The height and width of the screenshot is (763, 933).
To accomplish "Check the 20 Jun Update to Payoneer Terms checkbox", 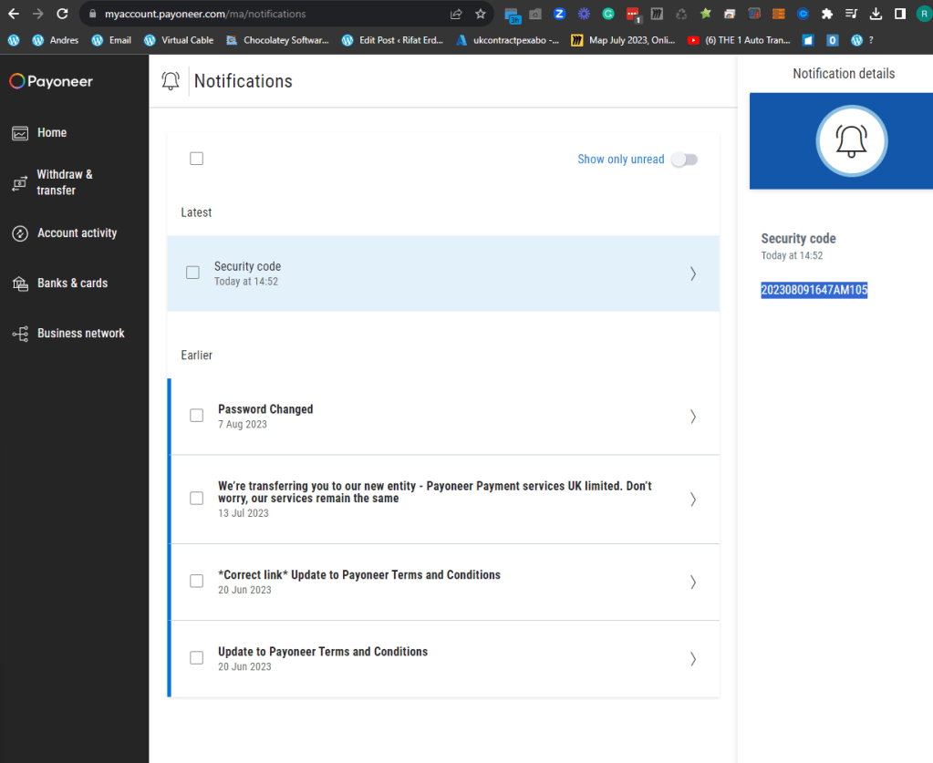I will click(x=196, y=658).
